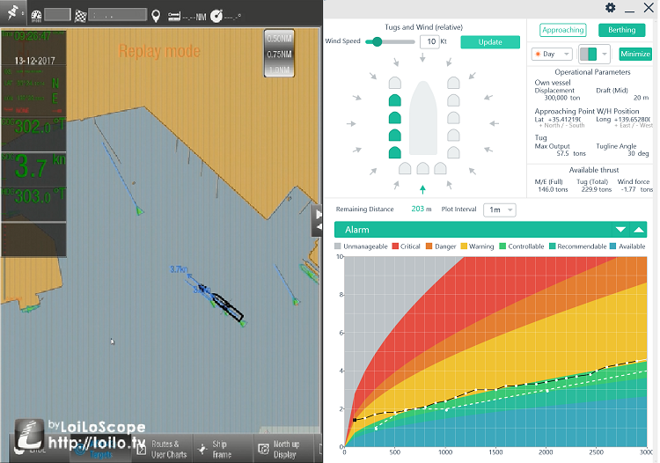Click the destination input field beside flag
The width and height of the screenshot is (660, 463).
coord(117,15)
